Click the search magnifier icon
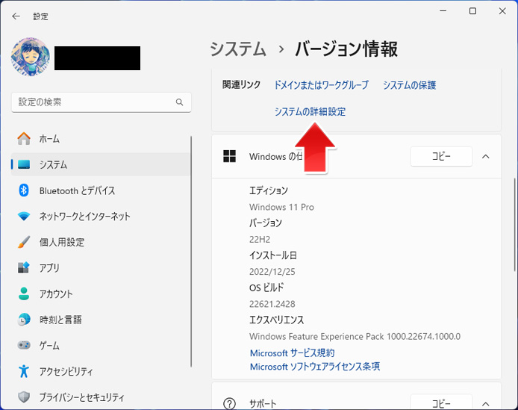 pyautogui.click(x=179, y=102)
